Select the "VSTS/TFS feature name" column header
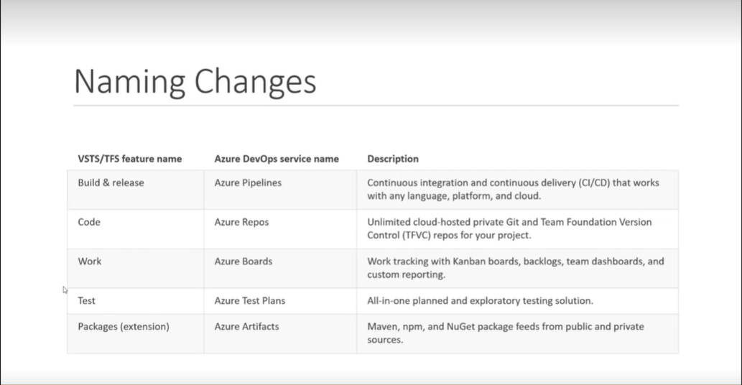The height and width of the screenshot is (385, 742). point(129,159)
